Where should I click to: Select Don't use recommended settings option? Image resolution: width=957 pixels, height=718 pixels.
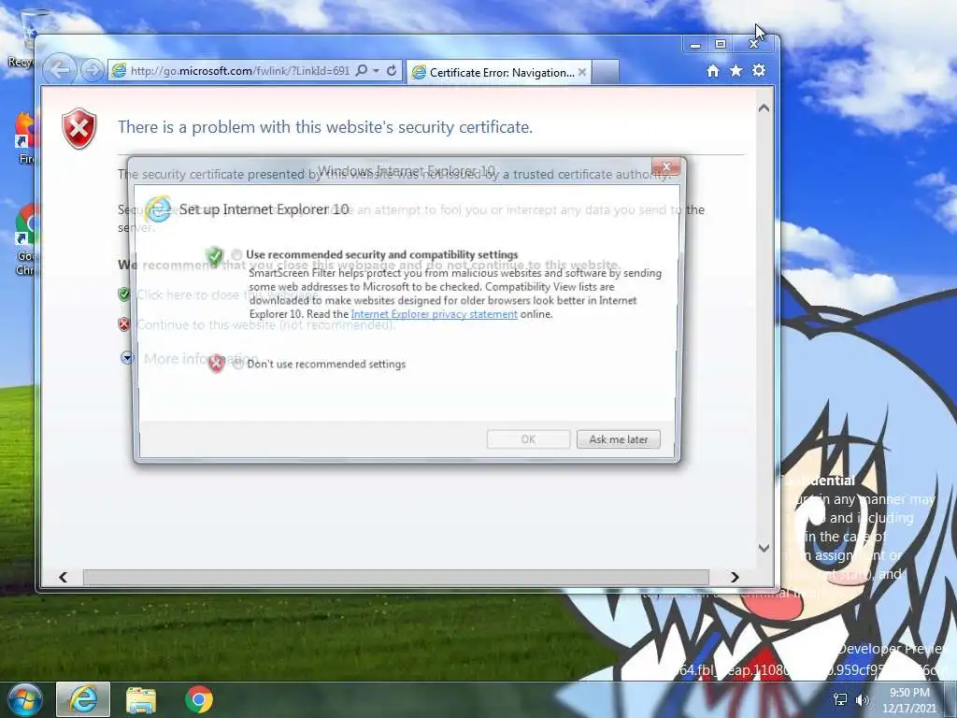(238, 364)
